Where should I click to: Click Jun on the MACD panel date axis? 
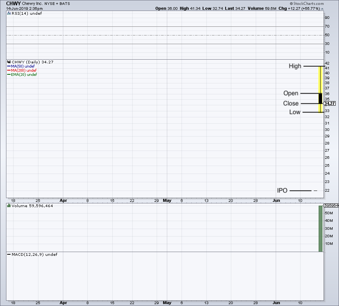pyautogui.click(x=276, y=303)
